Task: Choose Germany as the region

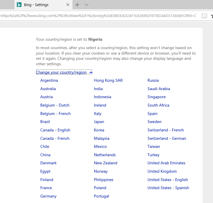Action: coord(48,196)
